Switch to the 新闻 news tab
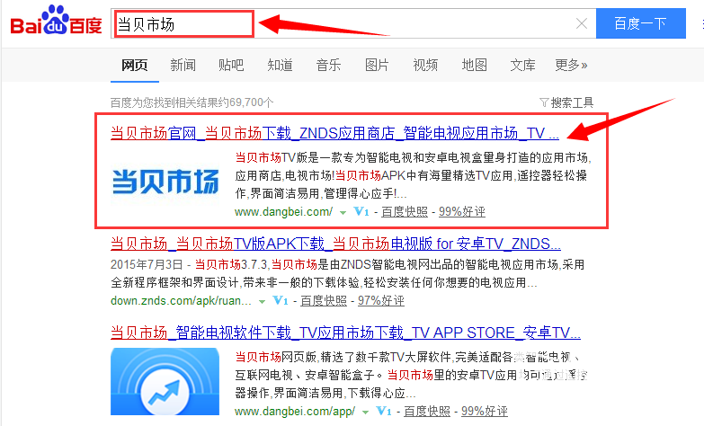Viewport: 704px width, 426px height. [x=183, y=65]
